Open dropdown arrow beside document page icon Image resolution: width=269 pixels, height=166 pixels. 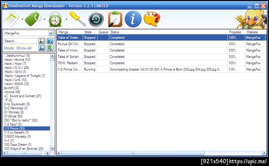22,19
